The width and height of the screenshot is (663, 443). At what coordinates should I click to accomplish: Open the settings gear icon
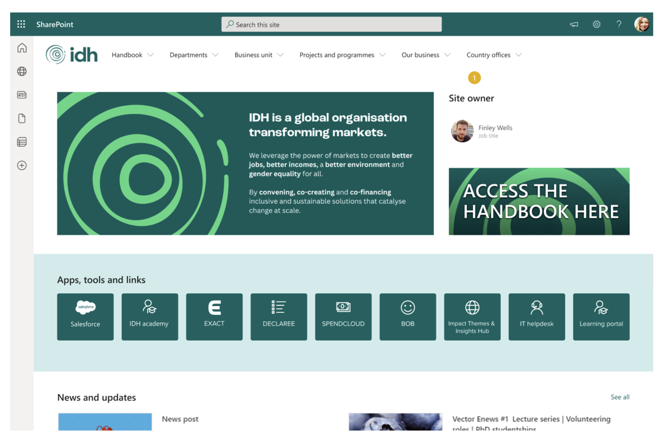(597, 24)
